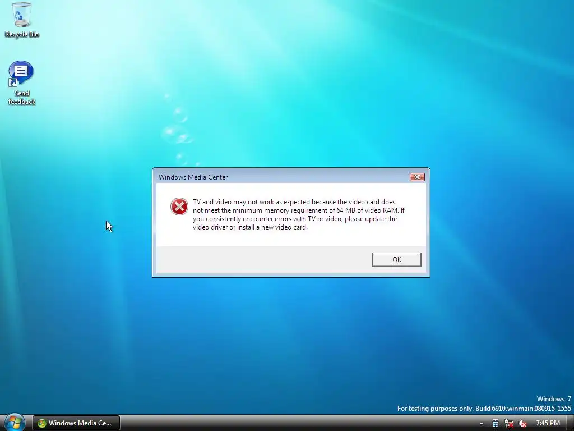Viewport: 574px width, 431px height.
Task: Activate Windows Media Center taskbar button
Action: [x=76, y=423]
